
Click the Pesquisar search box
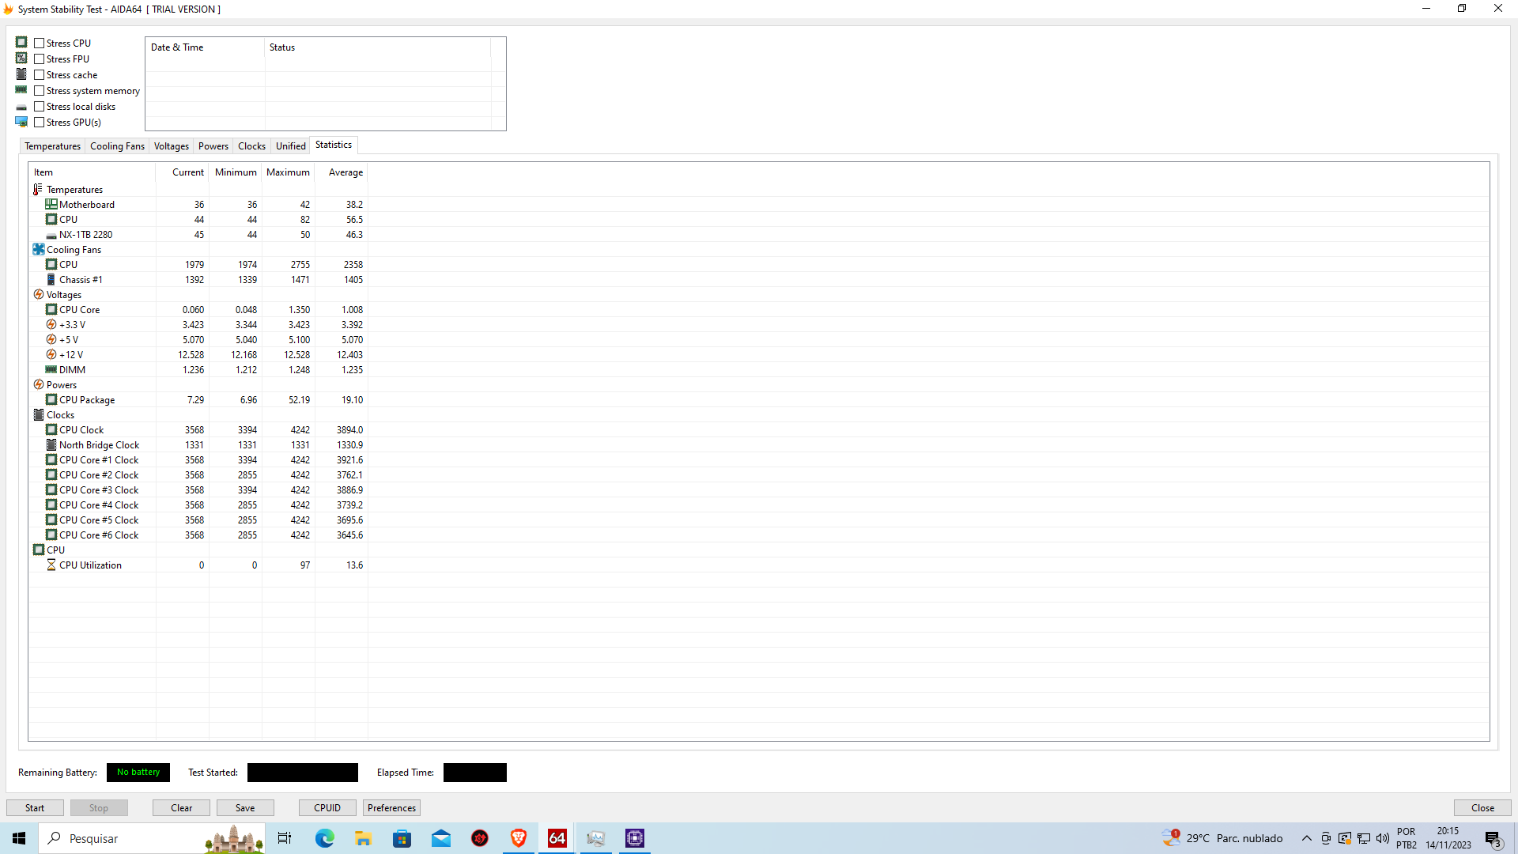(x=152, y=838)
